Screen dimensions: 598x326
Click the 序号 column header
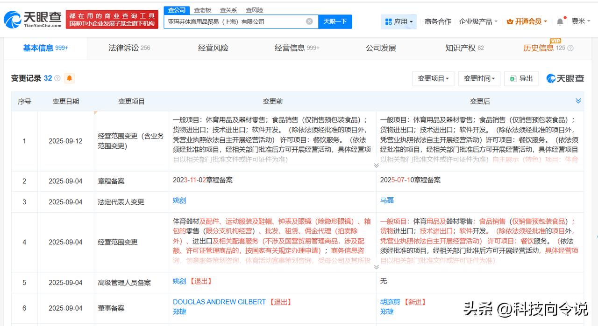tap(24, 101)
